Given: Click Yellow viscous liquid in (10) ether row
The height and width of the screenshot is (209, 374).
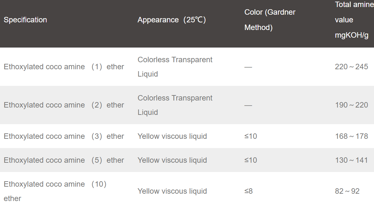Looking at the screenshot, I should click(x=172, y=191).
